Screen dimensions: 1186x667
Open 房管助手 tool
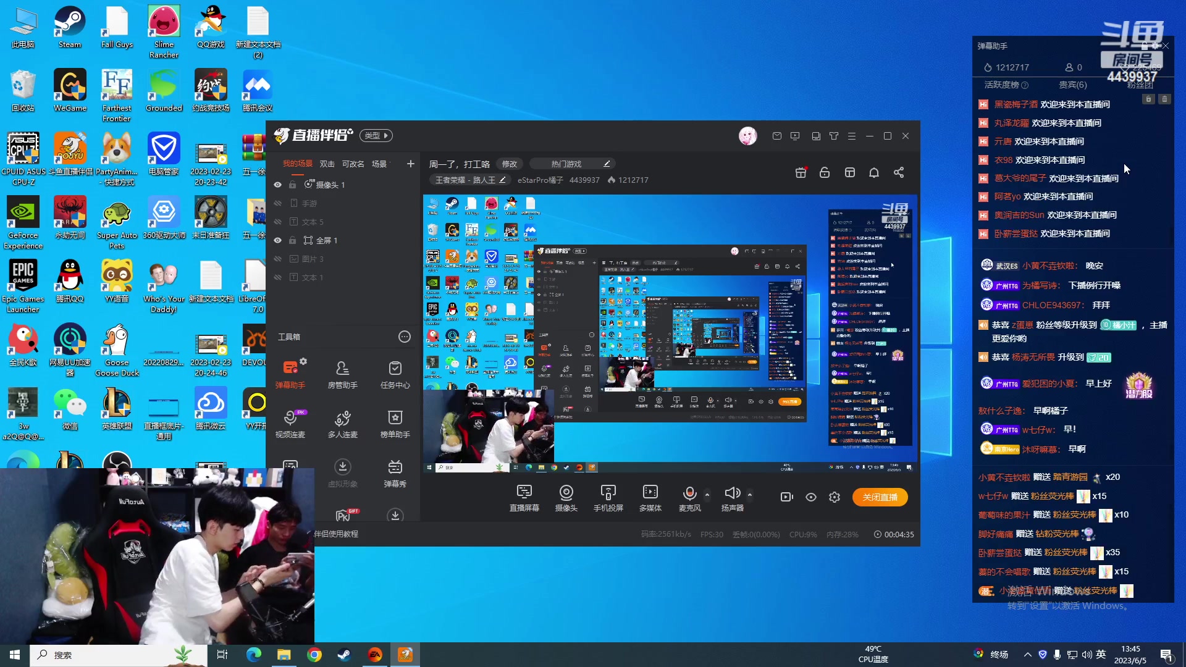coord(343,374)
